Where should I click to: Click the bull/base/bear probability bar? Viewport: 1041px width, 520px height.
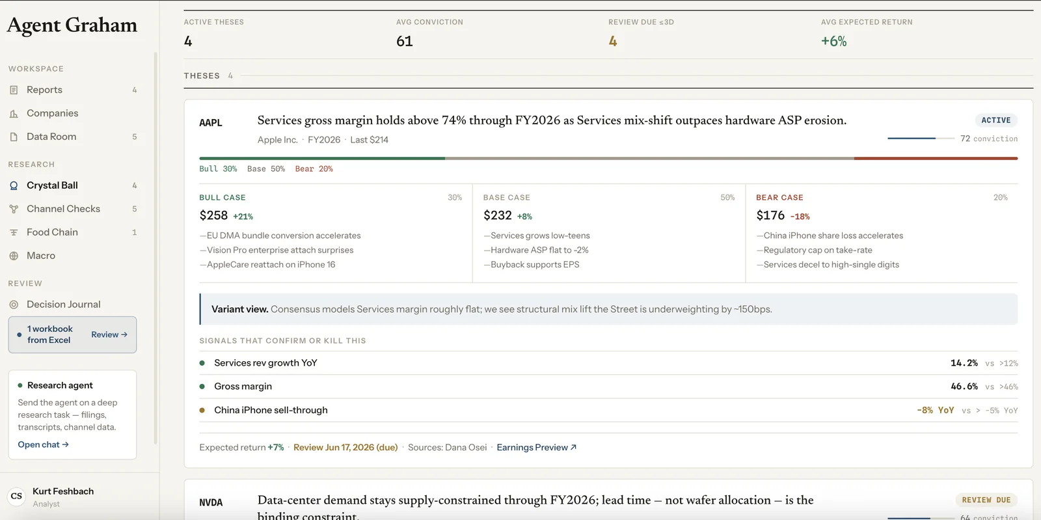608,158
